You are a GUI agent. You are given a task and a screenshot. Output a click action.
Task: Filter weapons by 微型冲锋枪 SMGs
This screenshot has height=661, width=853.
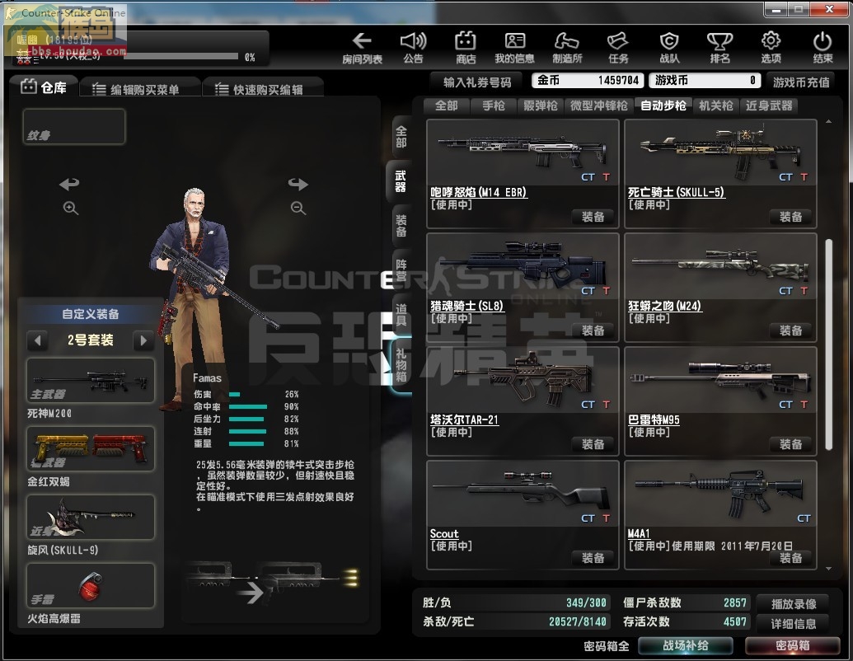pyautogui.click(x=599, y=105)
